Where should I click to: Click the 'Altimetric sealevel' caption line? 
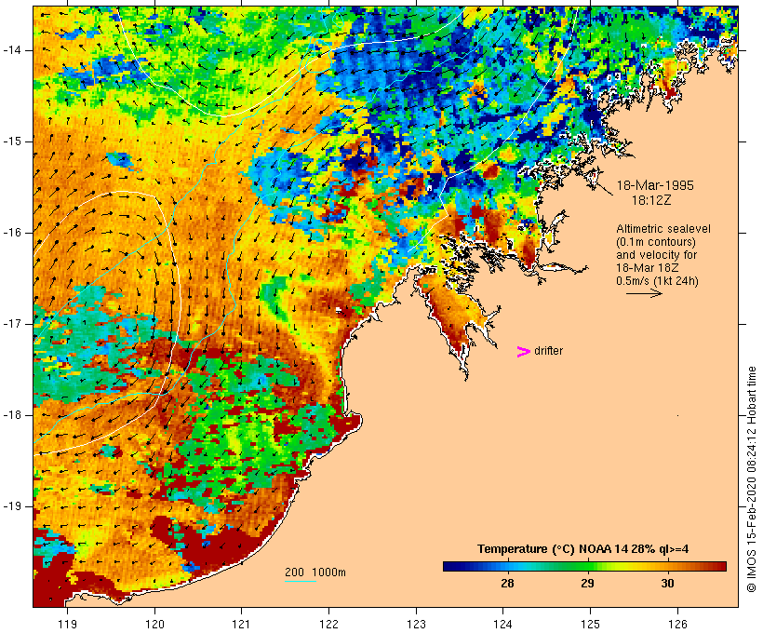tap(663, 229)
